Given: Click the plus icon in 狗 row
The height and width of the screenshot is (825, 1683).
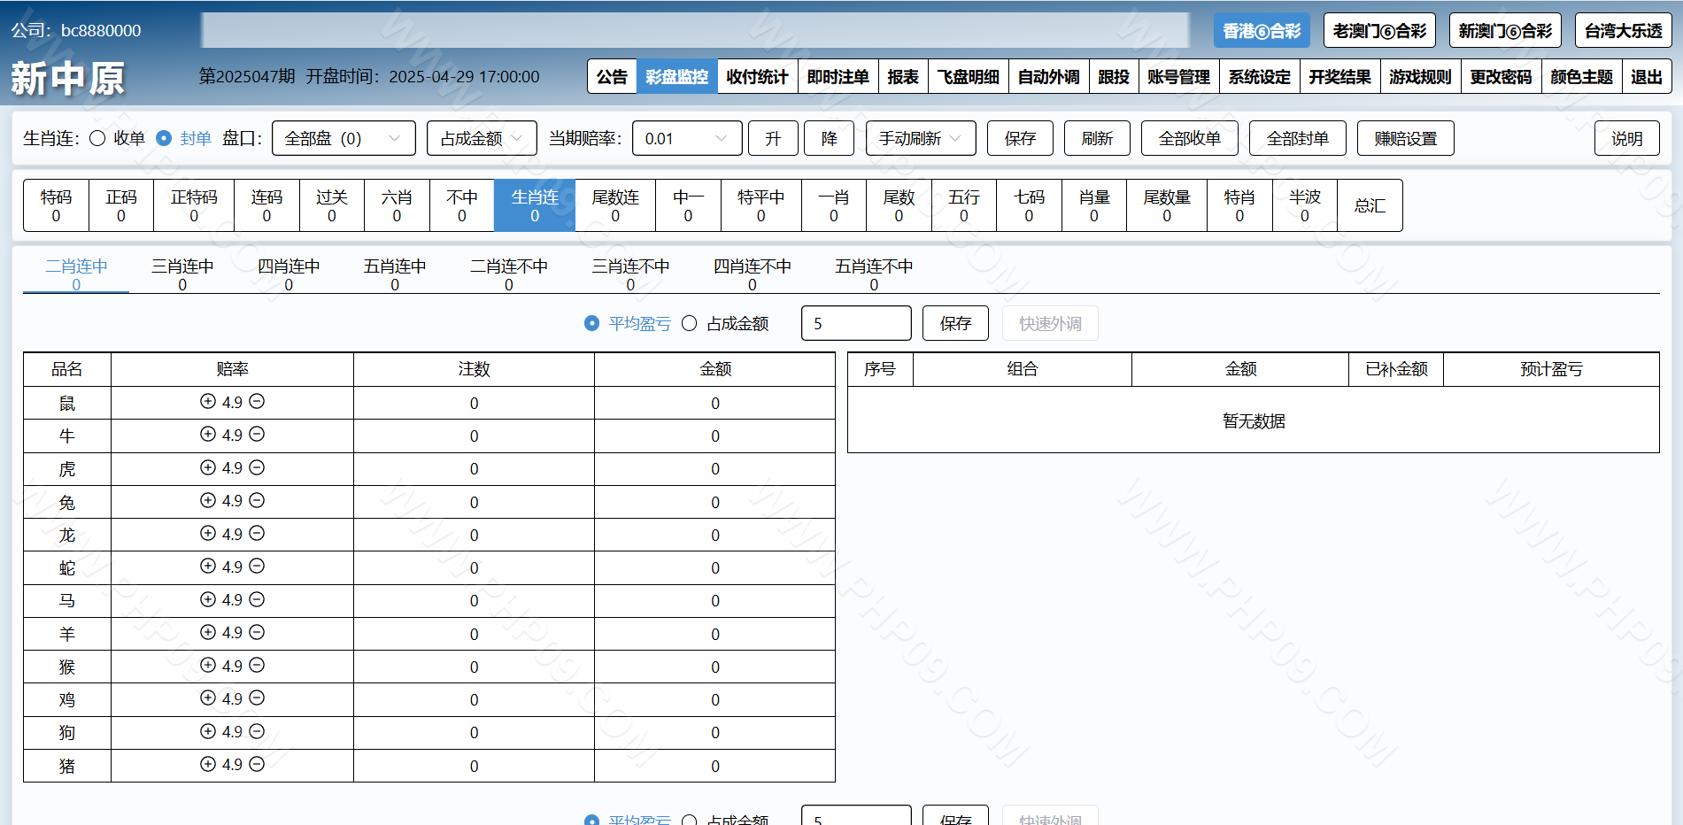Looking at the screenshot, I should click(208, 731).
